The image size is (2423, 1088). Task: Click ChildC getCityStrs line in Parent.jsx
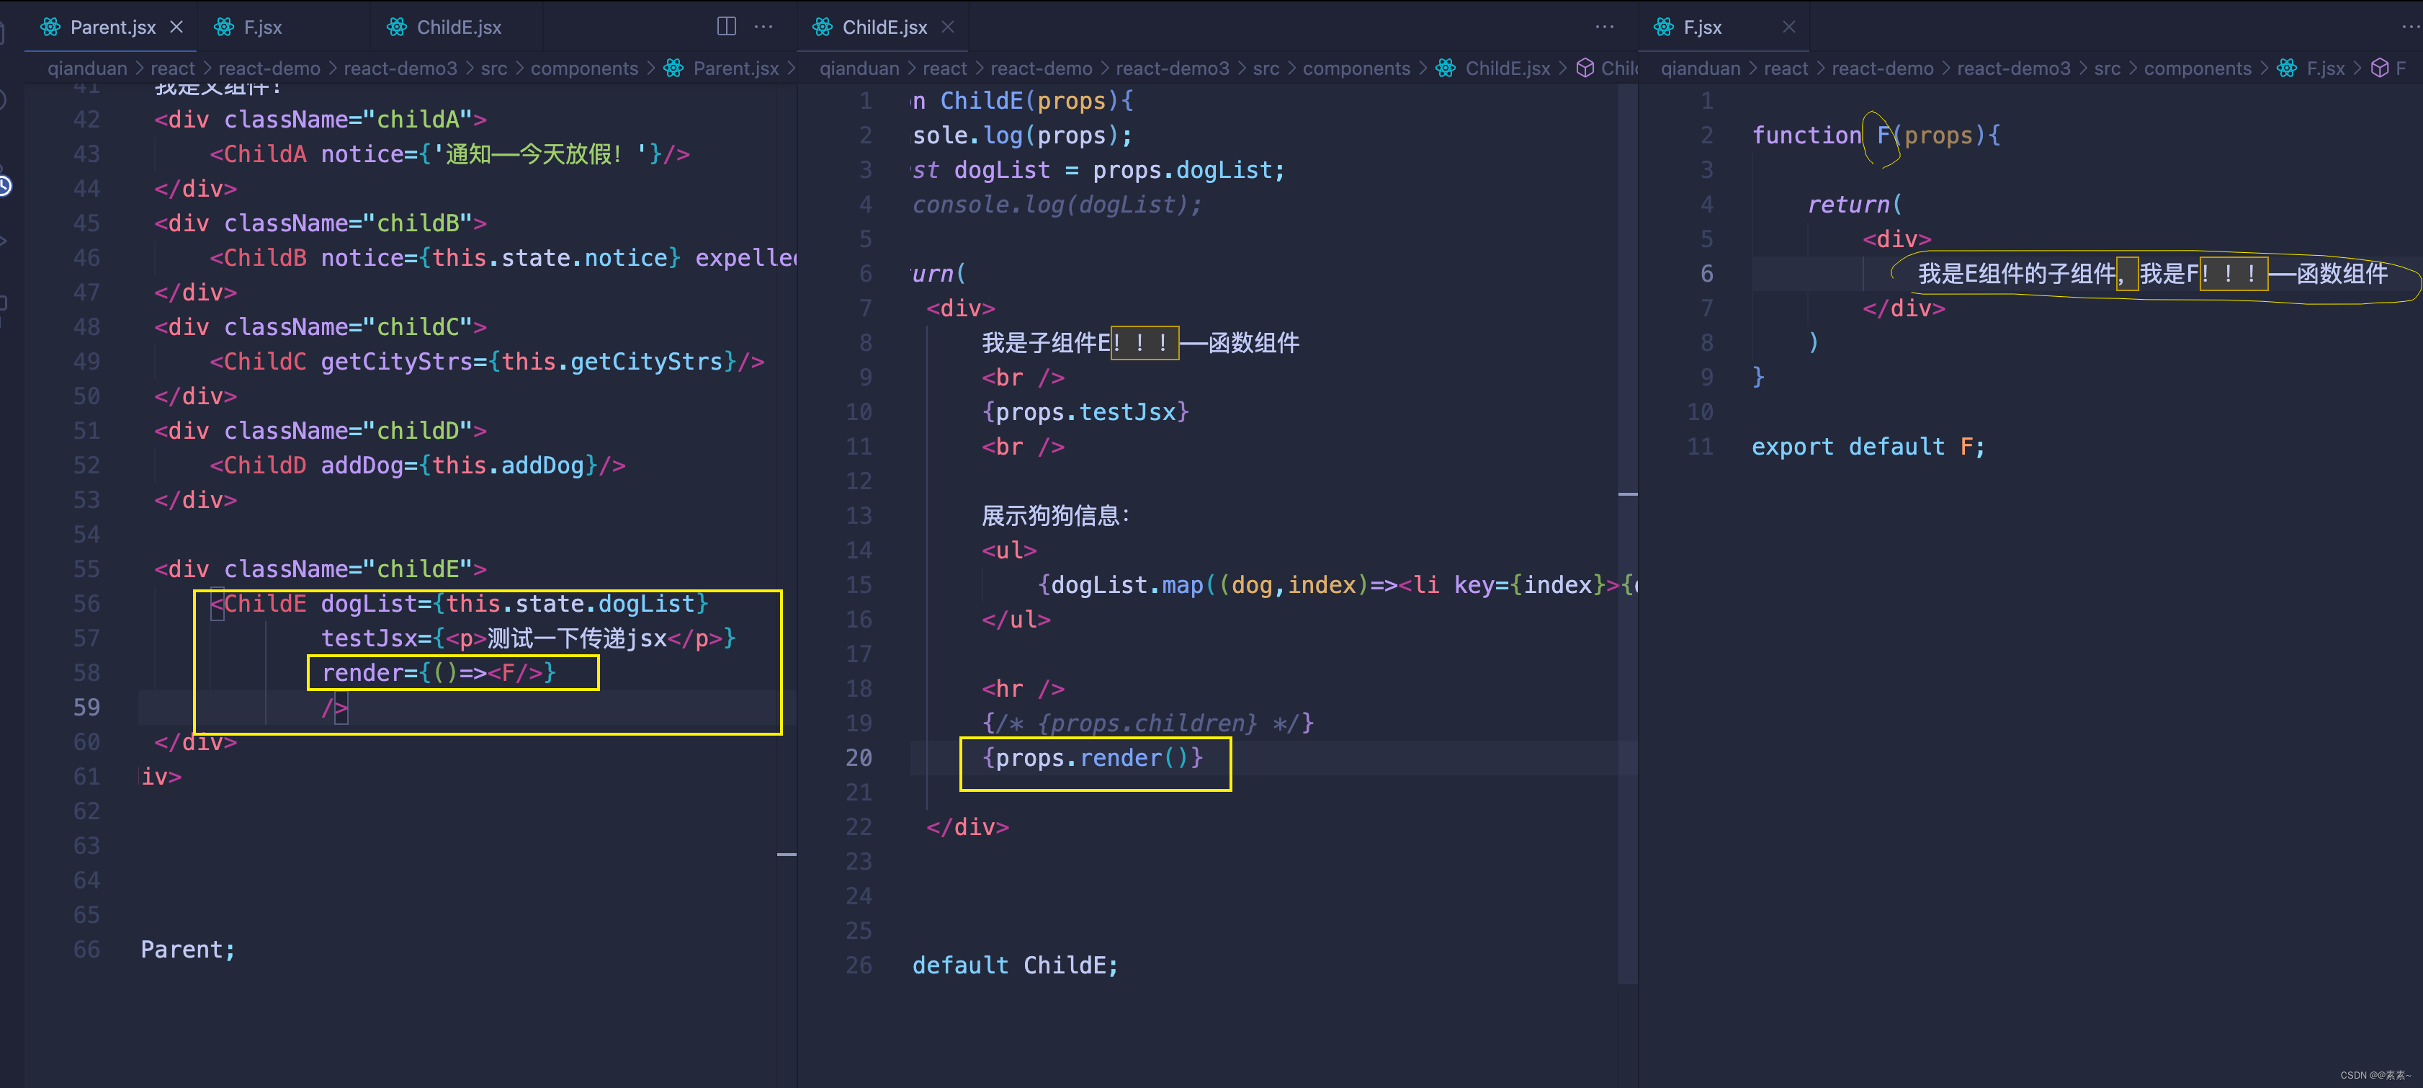point(486,362)
